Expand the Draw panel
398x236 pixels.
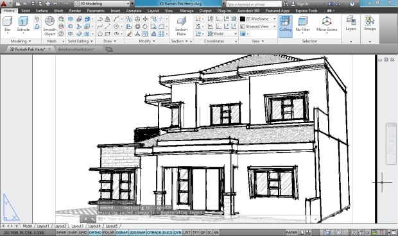coord(110,41)
